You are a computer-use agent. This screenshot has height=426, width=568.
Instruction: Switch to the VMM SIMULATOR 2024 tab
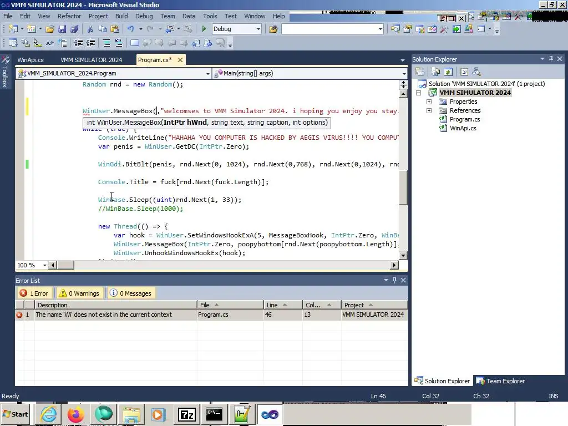tap(92, 60)
